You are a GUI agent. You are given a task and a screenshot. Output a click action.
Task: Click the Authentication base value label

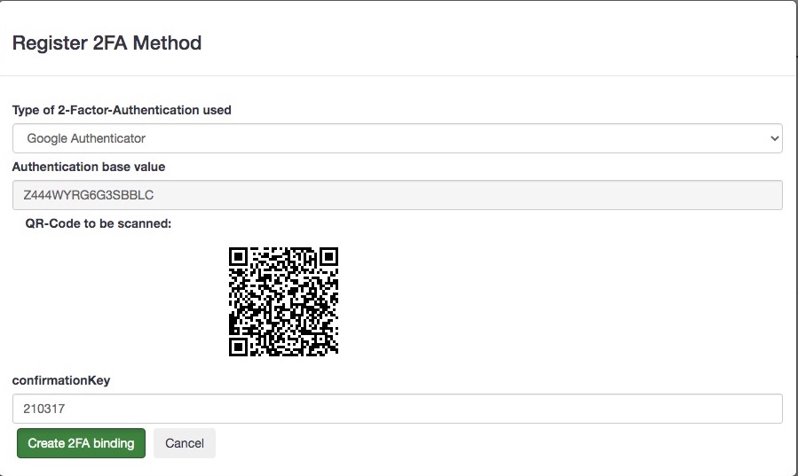(x=89, y=167)
